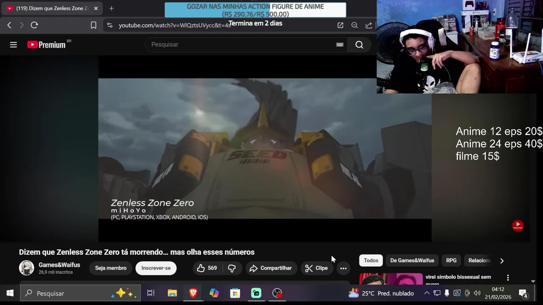Open File Explorer from taskbar
This screenshot has width=543, height=305.
coord(172,293)
